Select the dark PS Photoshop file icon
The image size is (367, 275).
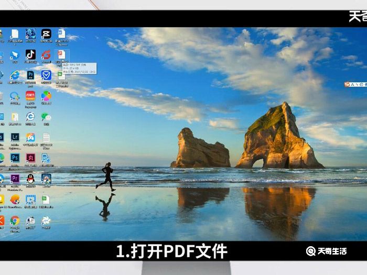point(30,75)
